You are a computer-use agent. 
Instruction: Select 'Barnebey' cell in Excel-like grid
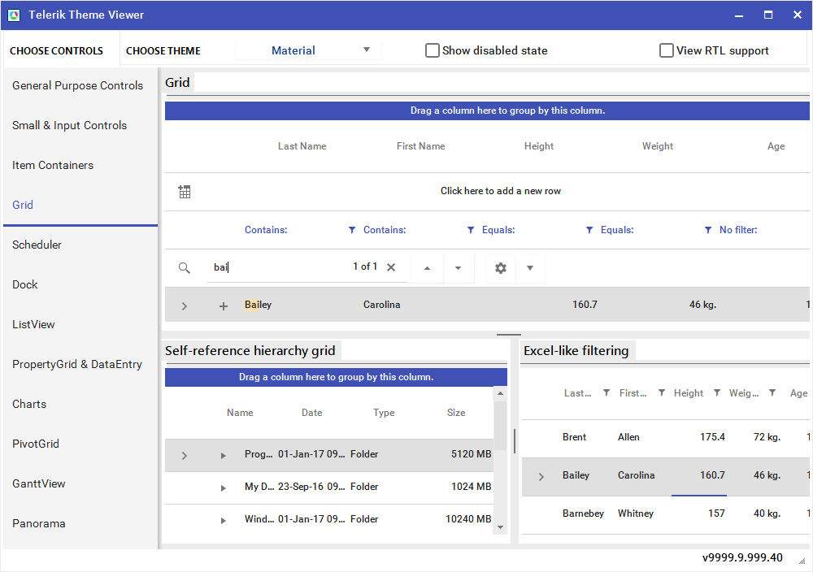(583, 513)
